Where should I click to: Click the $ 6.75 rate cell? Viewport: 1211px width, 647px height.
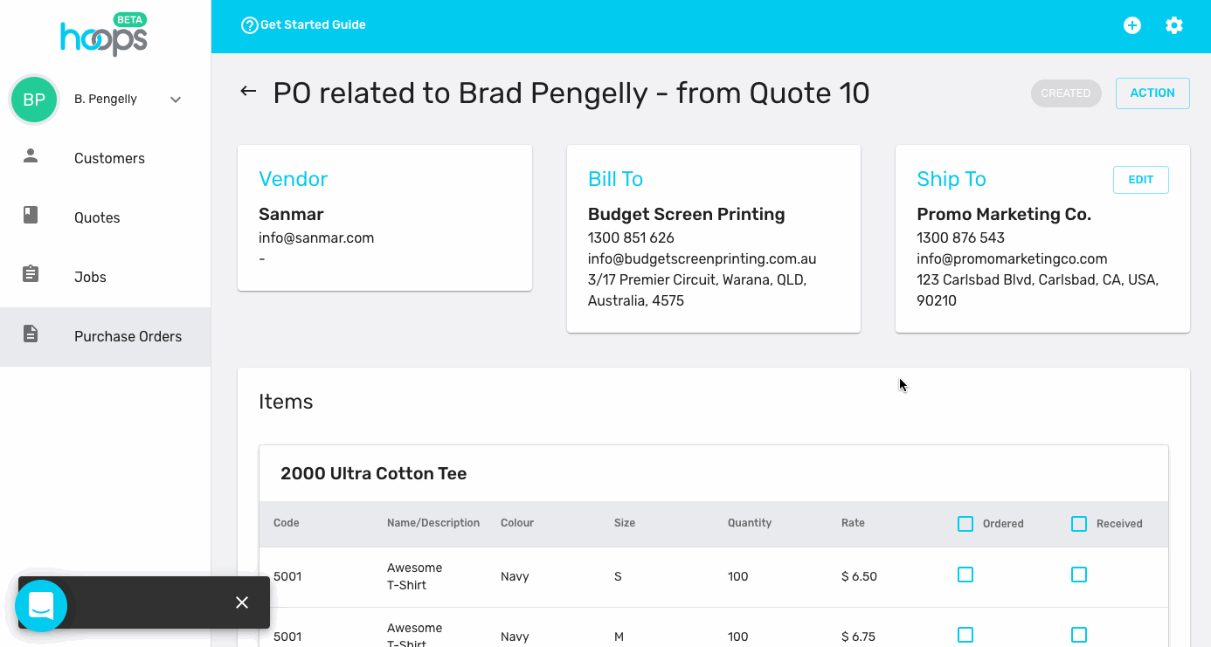859,637
